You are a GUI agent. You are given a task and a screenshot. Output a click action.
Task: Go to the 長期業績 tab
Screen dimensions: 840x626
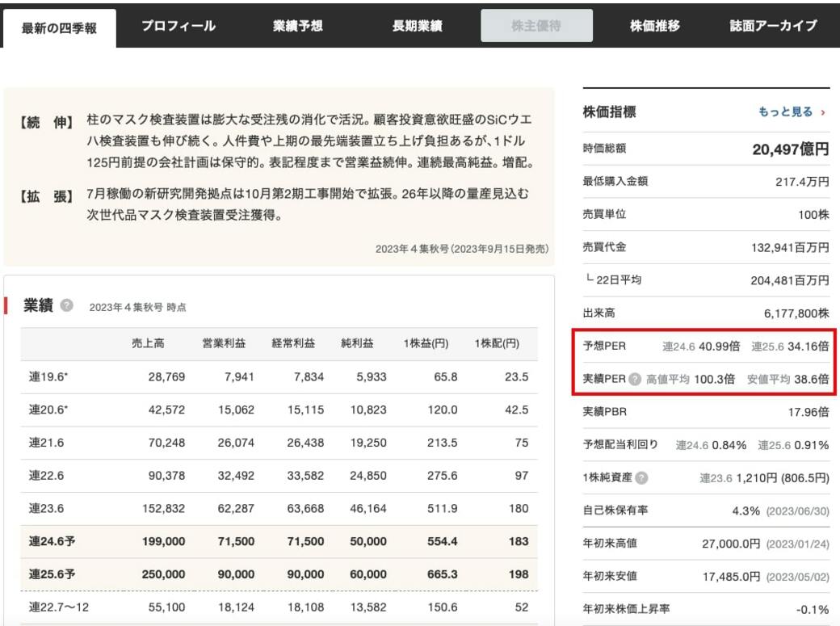click(x=417, y=26)
